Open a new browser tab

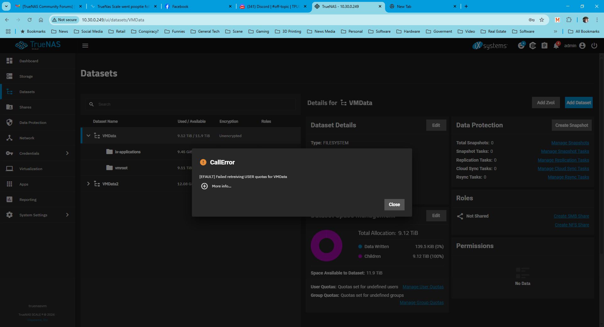click(466, 6)
